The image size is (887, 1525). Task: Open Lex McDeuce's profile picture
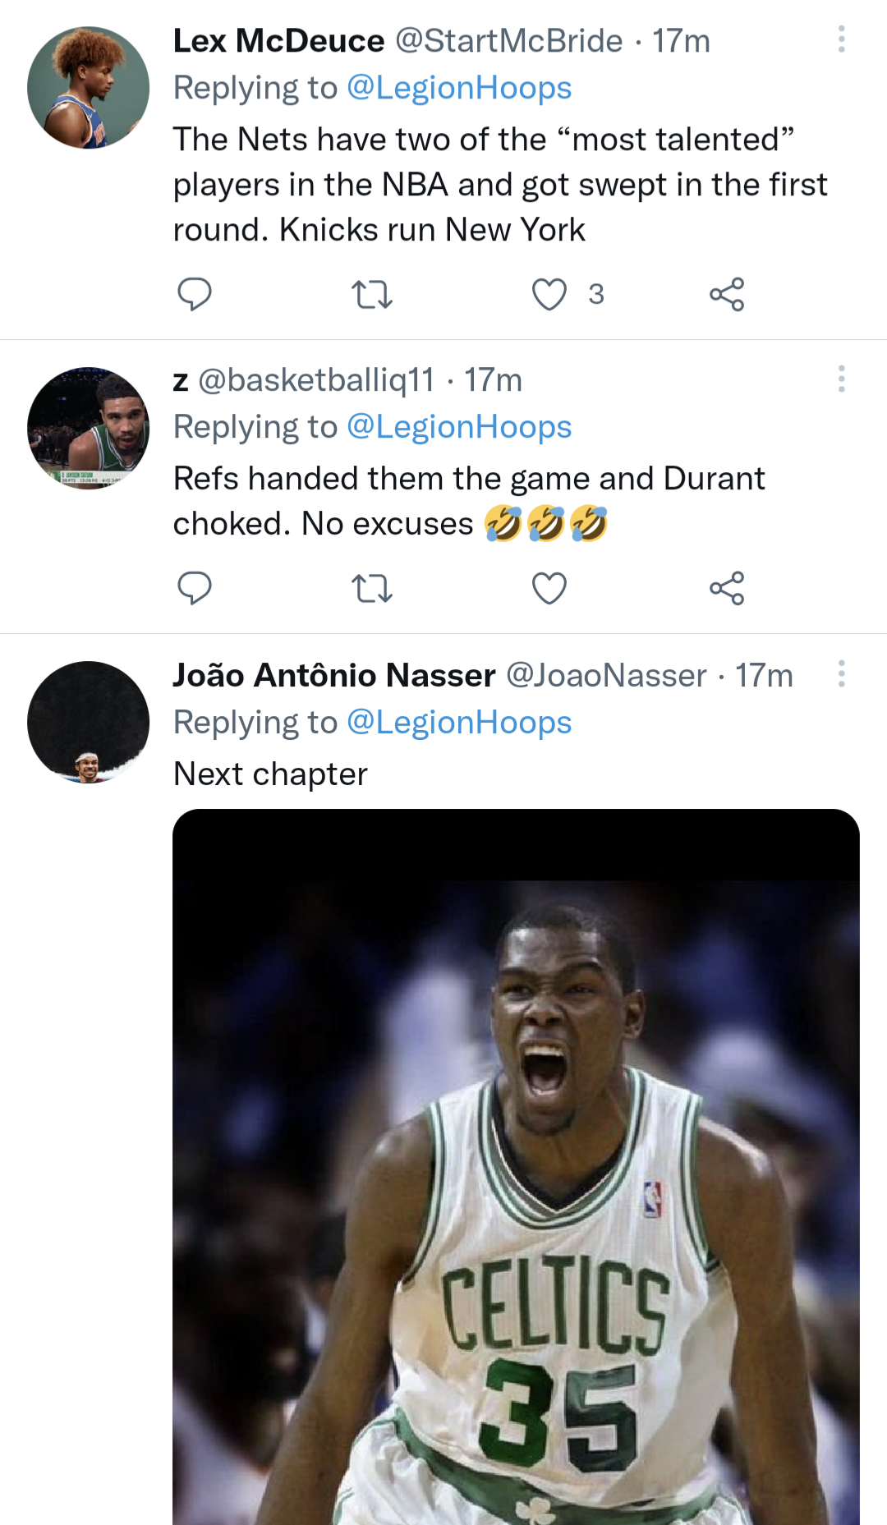89,88
